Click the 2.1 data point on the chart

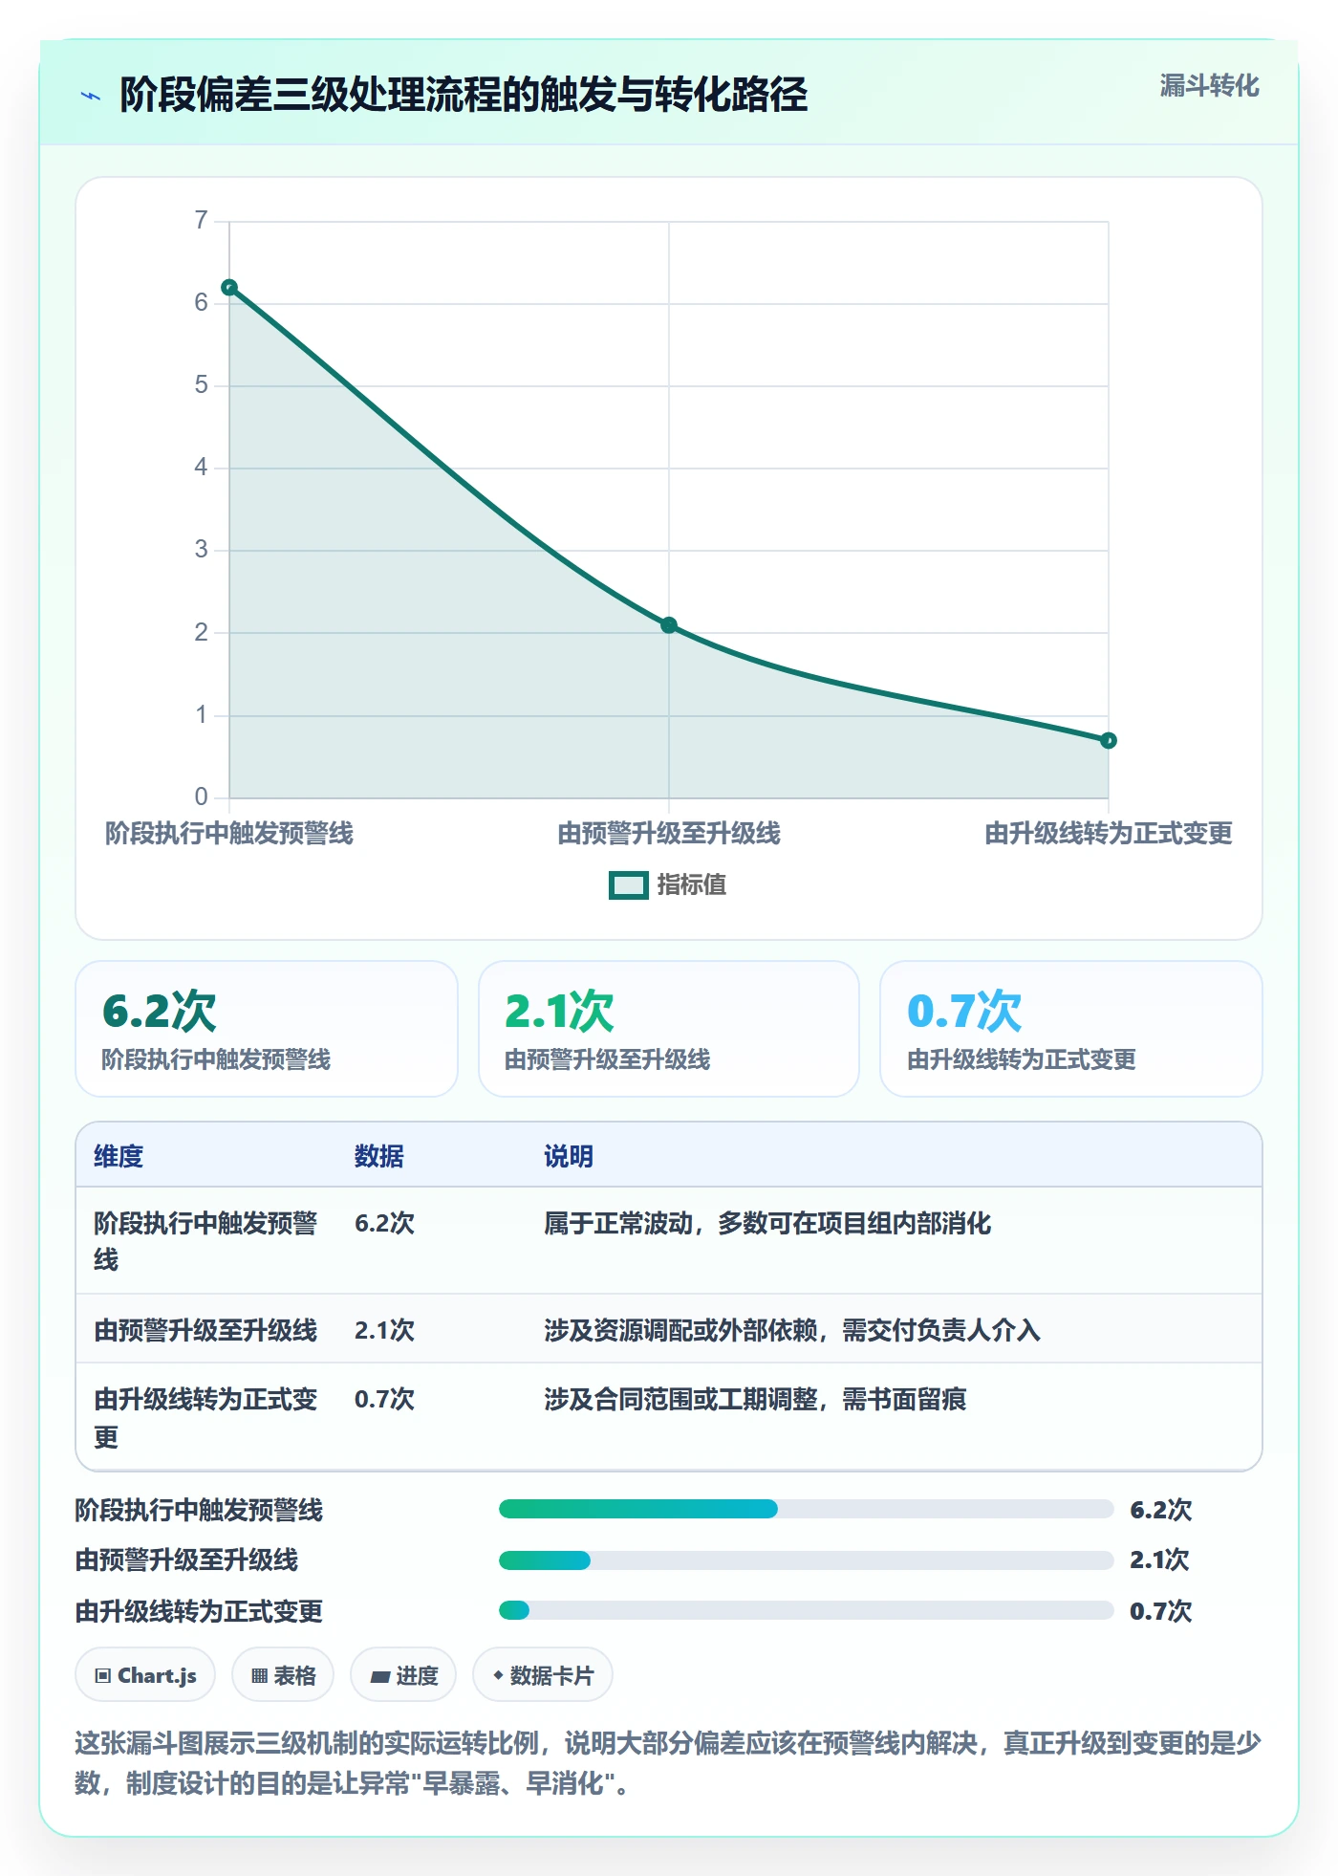pyautogui.click(x=669, y=625)
